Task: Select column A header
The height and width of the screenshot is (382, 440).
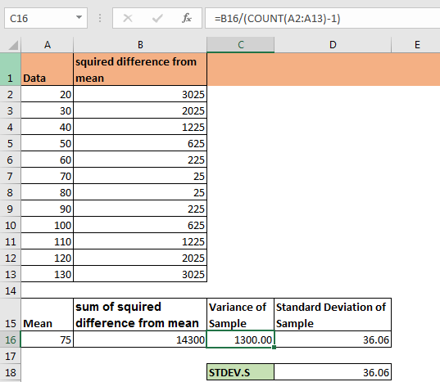Action: point(48,45)
